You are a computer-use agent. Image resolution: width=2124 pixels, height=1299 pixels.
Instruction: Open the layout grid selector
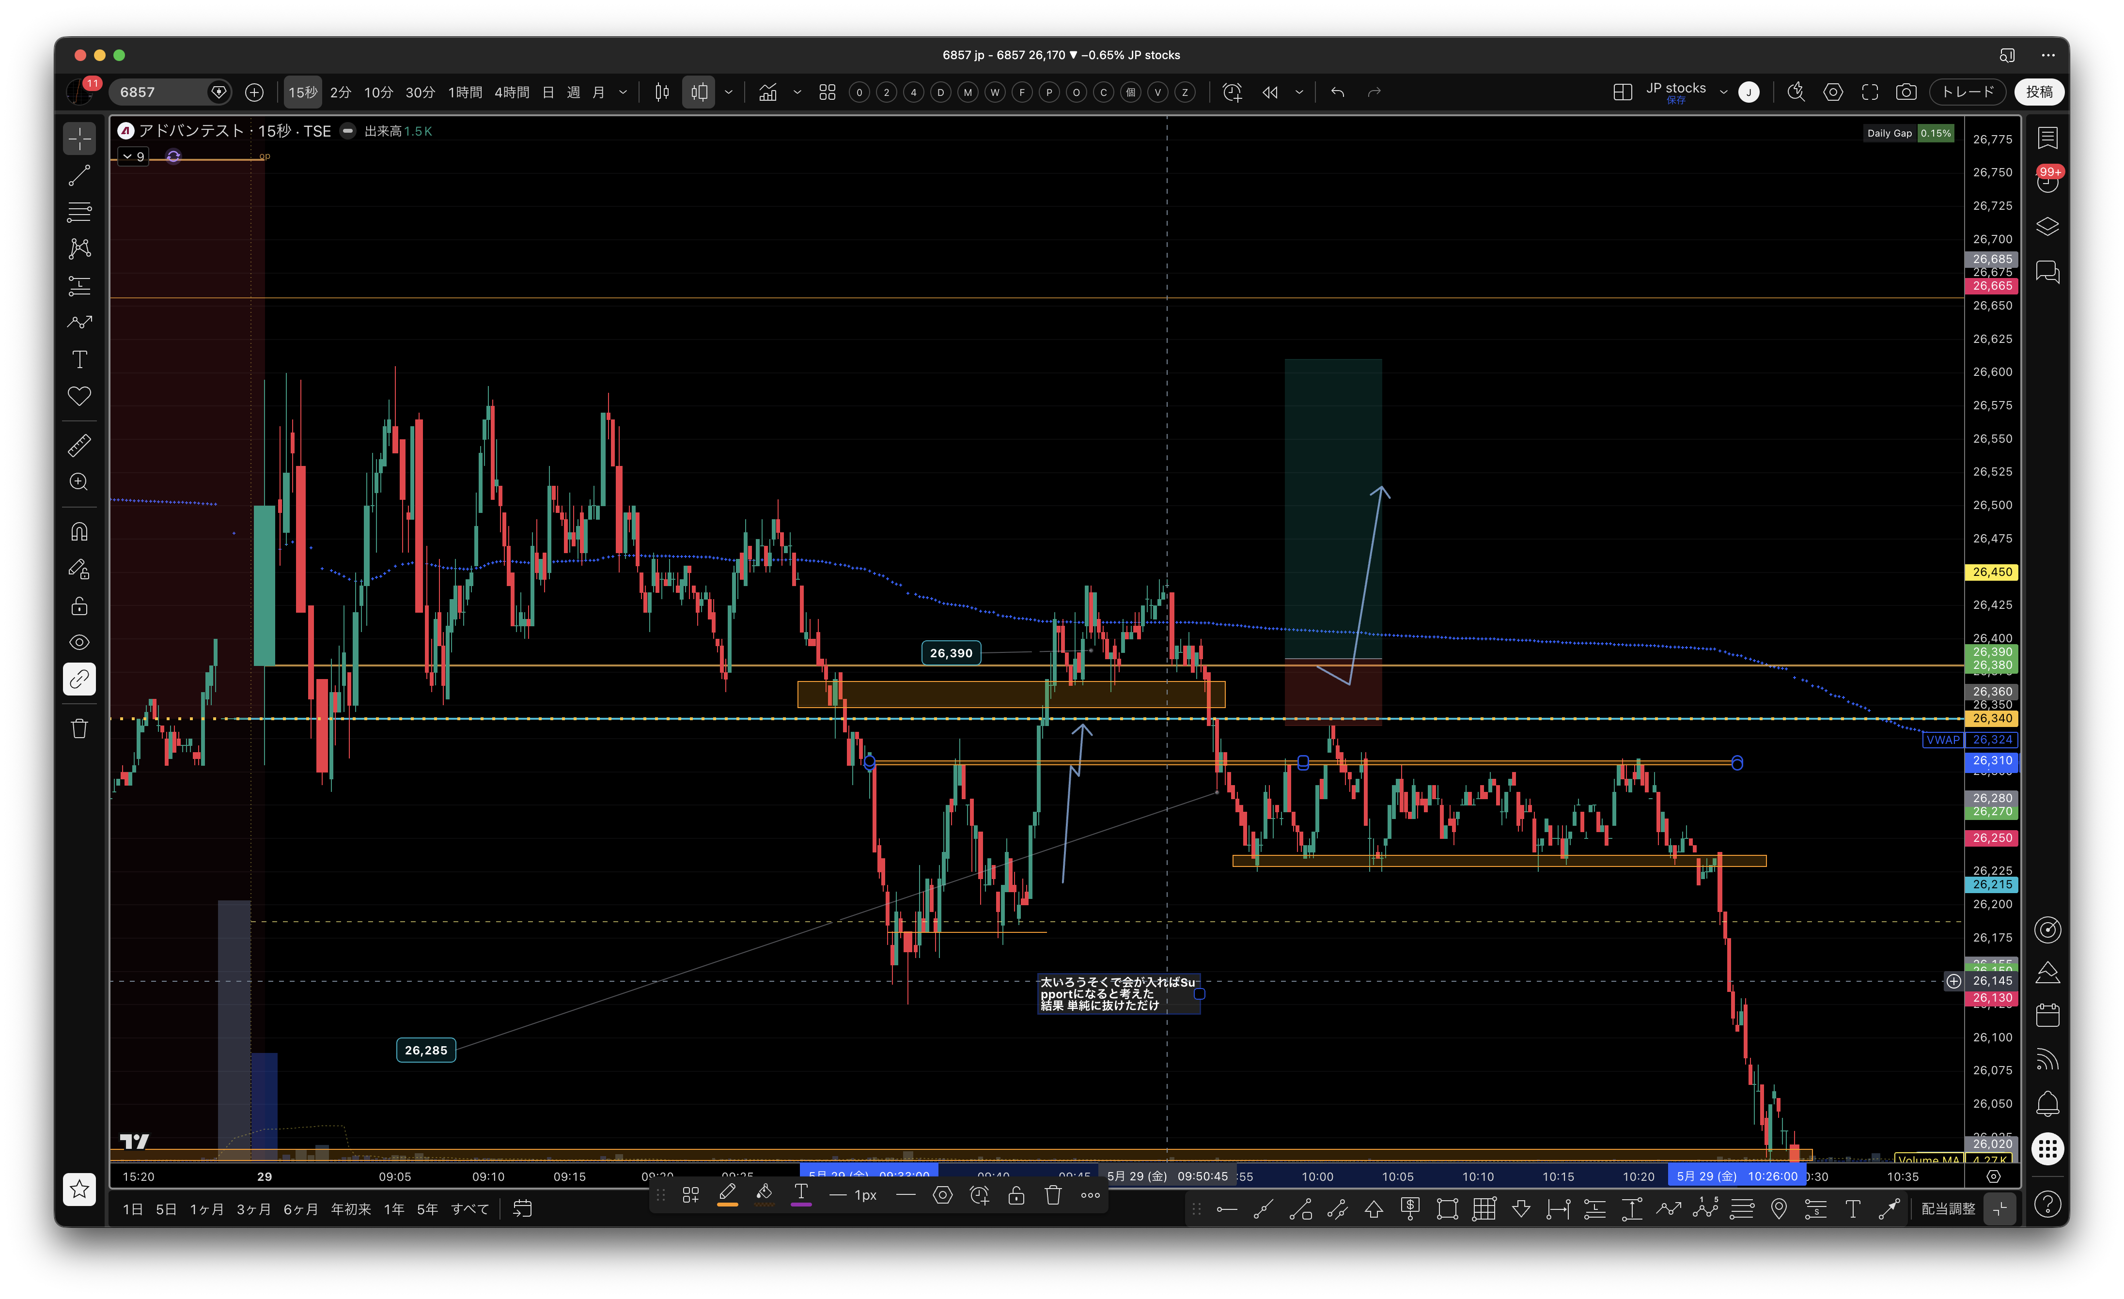(1622, 92)
